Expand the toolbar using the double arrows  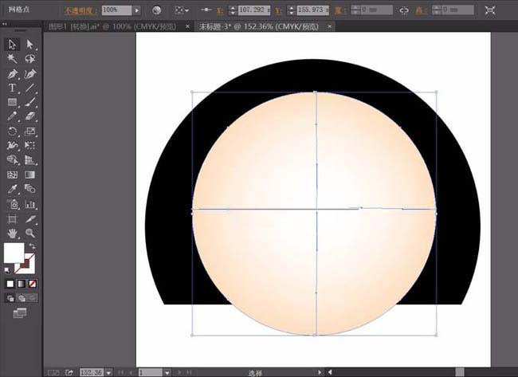click(x=5, y=24)
